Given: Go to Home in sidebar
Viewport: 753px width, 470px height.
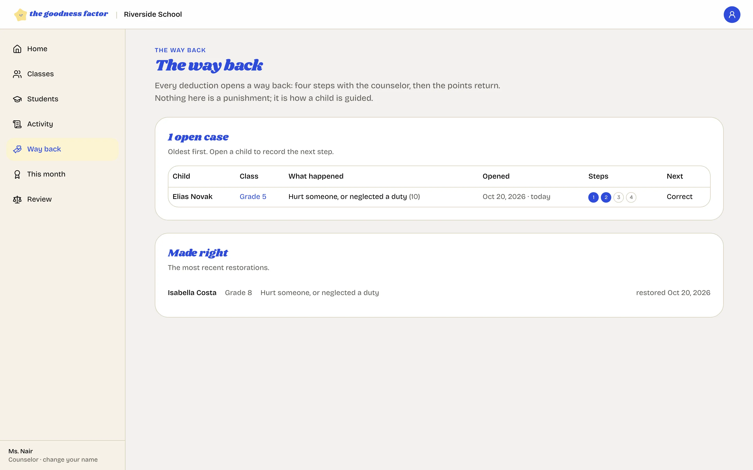Looking at the screenshot, I should 62,49.
